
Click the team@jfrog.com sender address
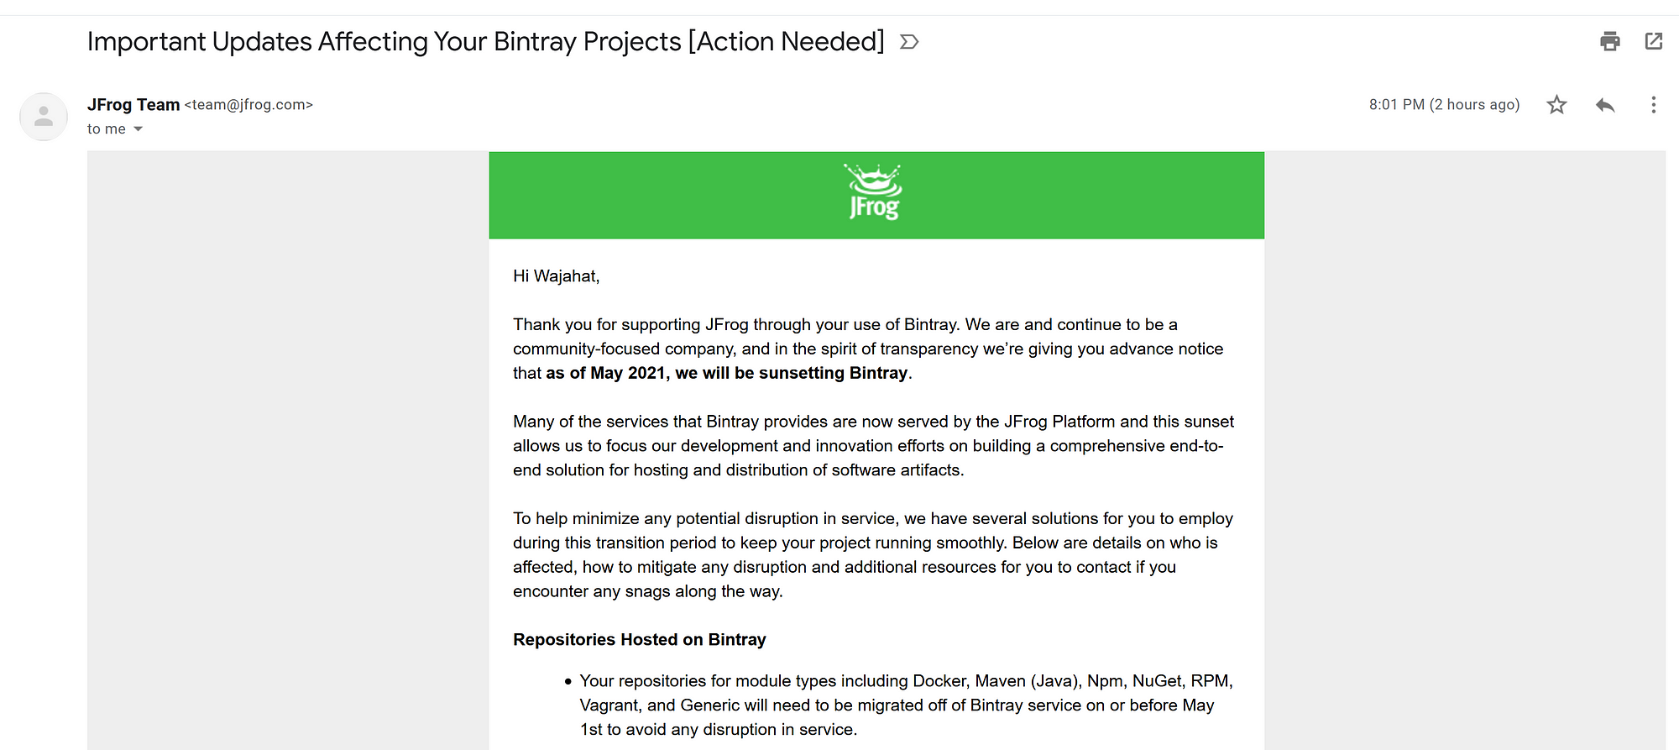coord(248,105)
